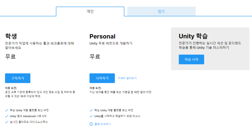The image size is (252, 131).
Task: Click the text Unity 팀즈 Advanced 시트 5개
Action: click(28, 116)
